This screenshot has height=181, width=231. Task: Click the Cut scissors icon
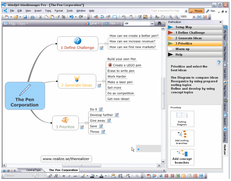(40, 17)
